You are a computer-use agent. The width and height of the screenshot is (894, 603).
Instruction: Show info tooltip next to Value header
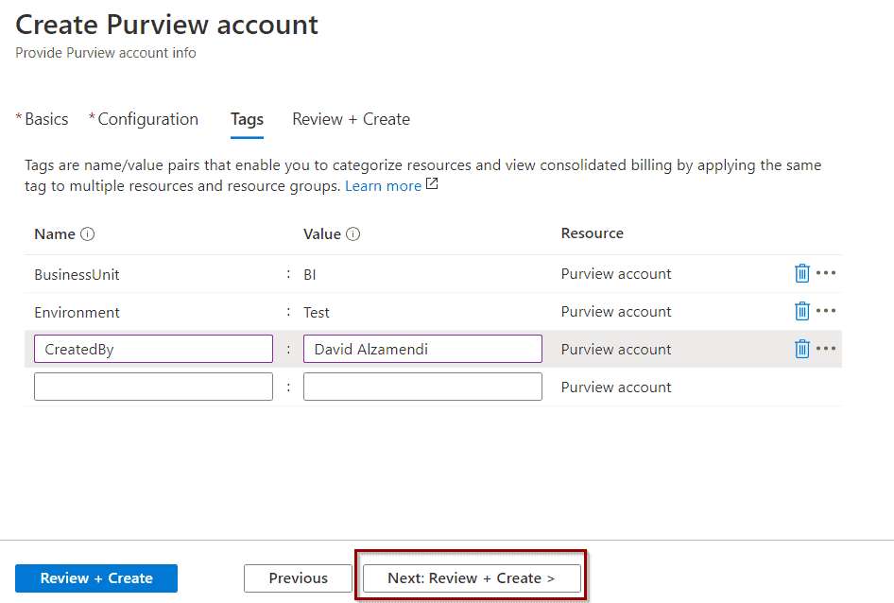pyautogui.click(x=352, y=233)
